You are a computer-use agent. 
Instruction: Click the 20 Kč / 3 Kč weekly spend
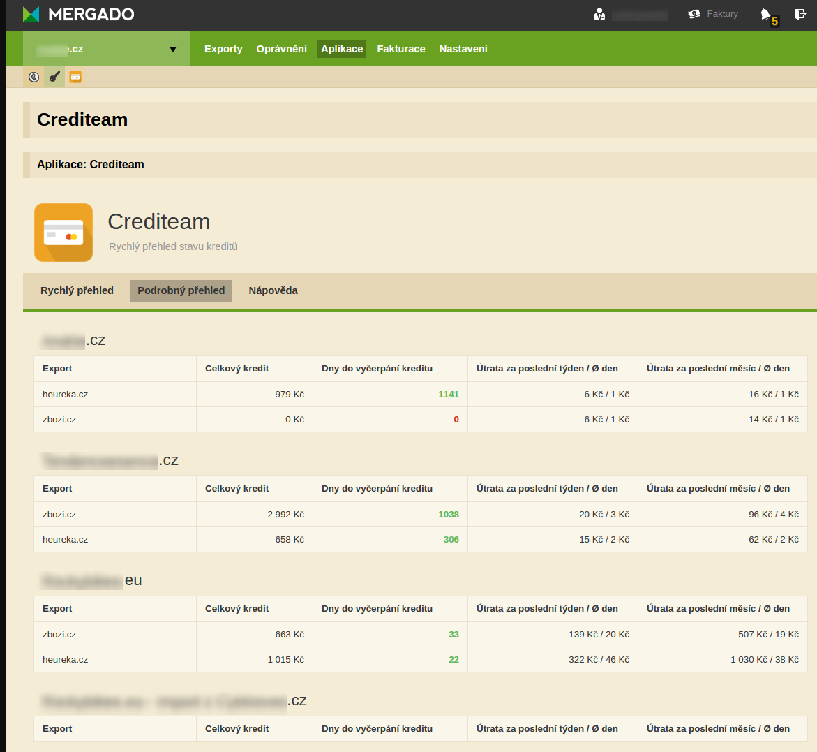pos(604,514)
